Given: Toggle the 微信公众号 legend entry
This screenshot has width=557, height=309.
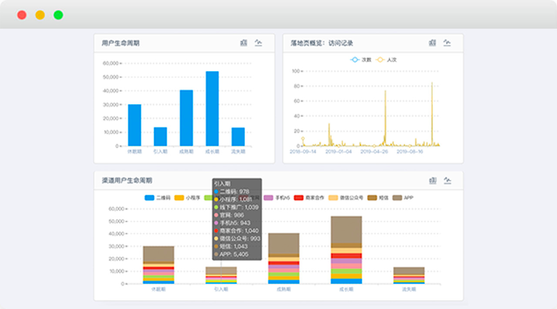Looking at the screenshot, I should [334, 198].
